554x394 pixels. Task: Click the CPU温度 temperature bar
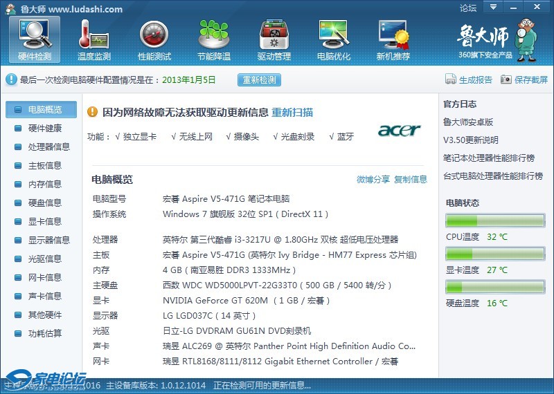(495, 221)
